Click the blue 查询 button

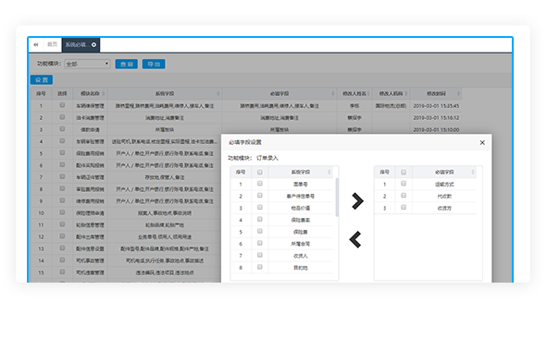pyautogui.click(x=126, y=64)
